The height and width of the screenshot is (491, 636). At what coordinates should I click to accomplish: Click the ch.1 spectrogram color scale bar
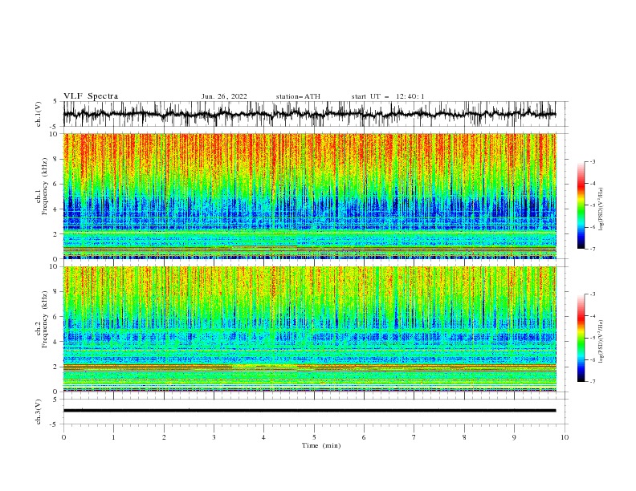[581, 205]
